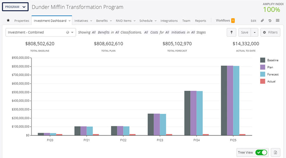Click the Actual legend color swatch
This screenshot has height=158, width=286.
[262, 81]
